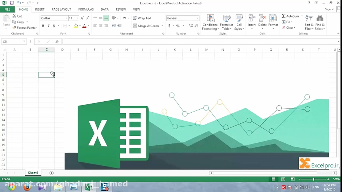Increase indent in Alignment group
The width and height of the screenshot is (342, 192).
(x=120, y=26)
